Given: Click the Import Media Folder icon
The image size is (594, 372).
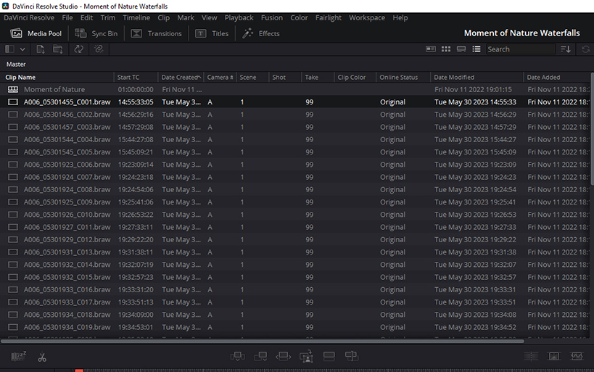Looking at the screenshot, I should 58,49.
